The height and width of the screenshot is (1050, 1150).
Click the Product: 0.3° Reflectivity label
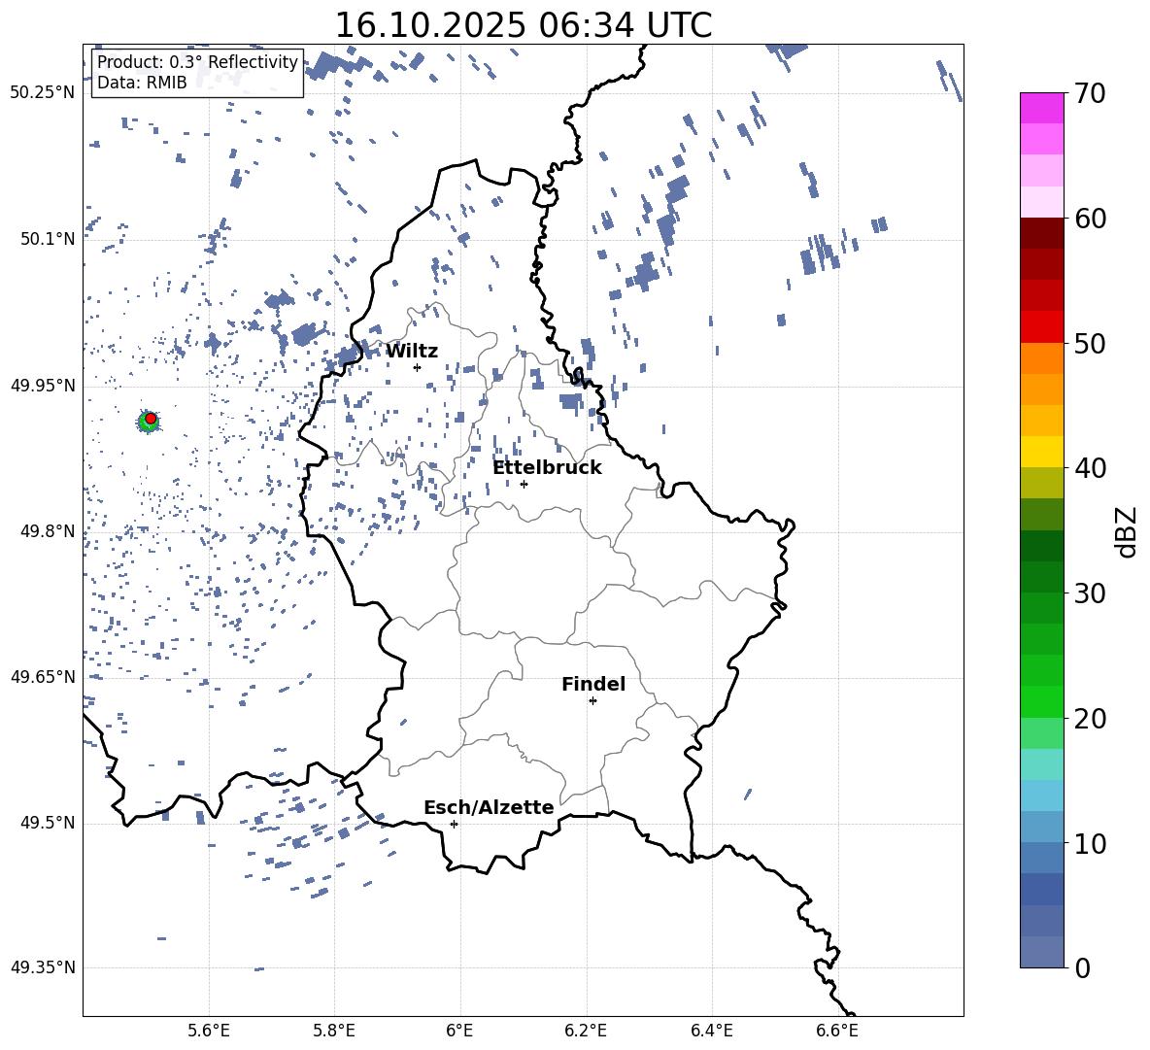coord(197,62)
